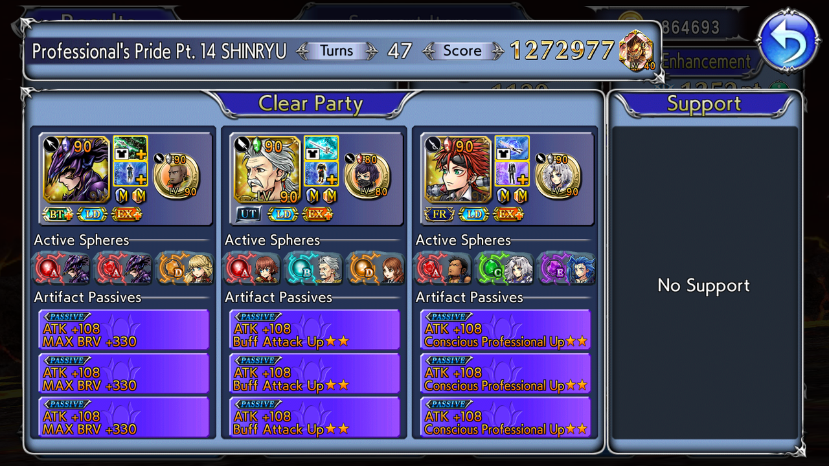Open first character's round summon companion icon

click(x=176, y=176)
